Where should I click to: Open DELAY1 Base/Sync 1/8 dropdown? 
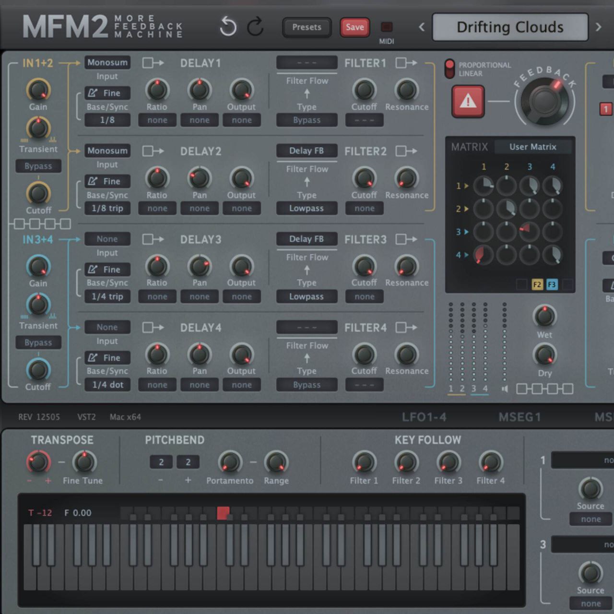click(x=107, y=120)
